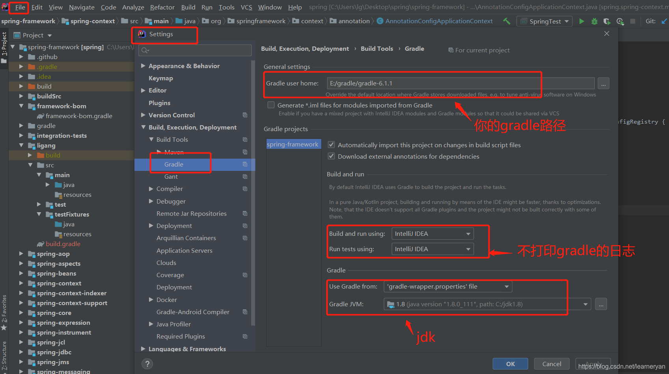This screenshot has height=374, width=669.
Task: Select spring-core module in project tree
Action: [54, 313]
